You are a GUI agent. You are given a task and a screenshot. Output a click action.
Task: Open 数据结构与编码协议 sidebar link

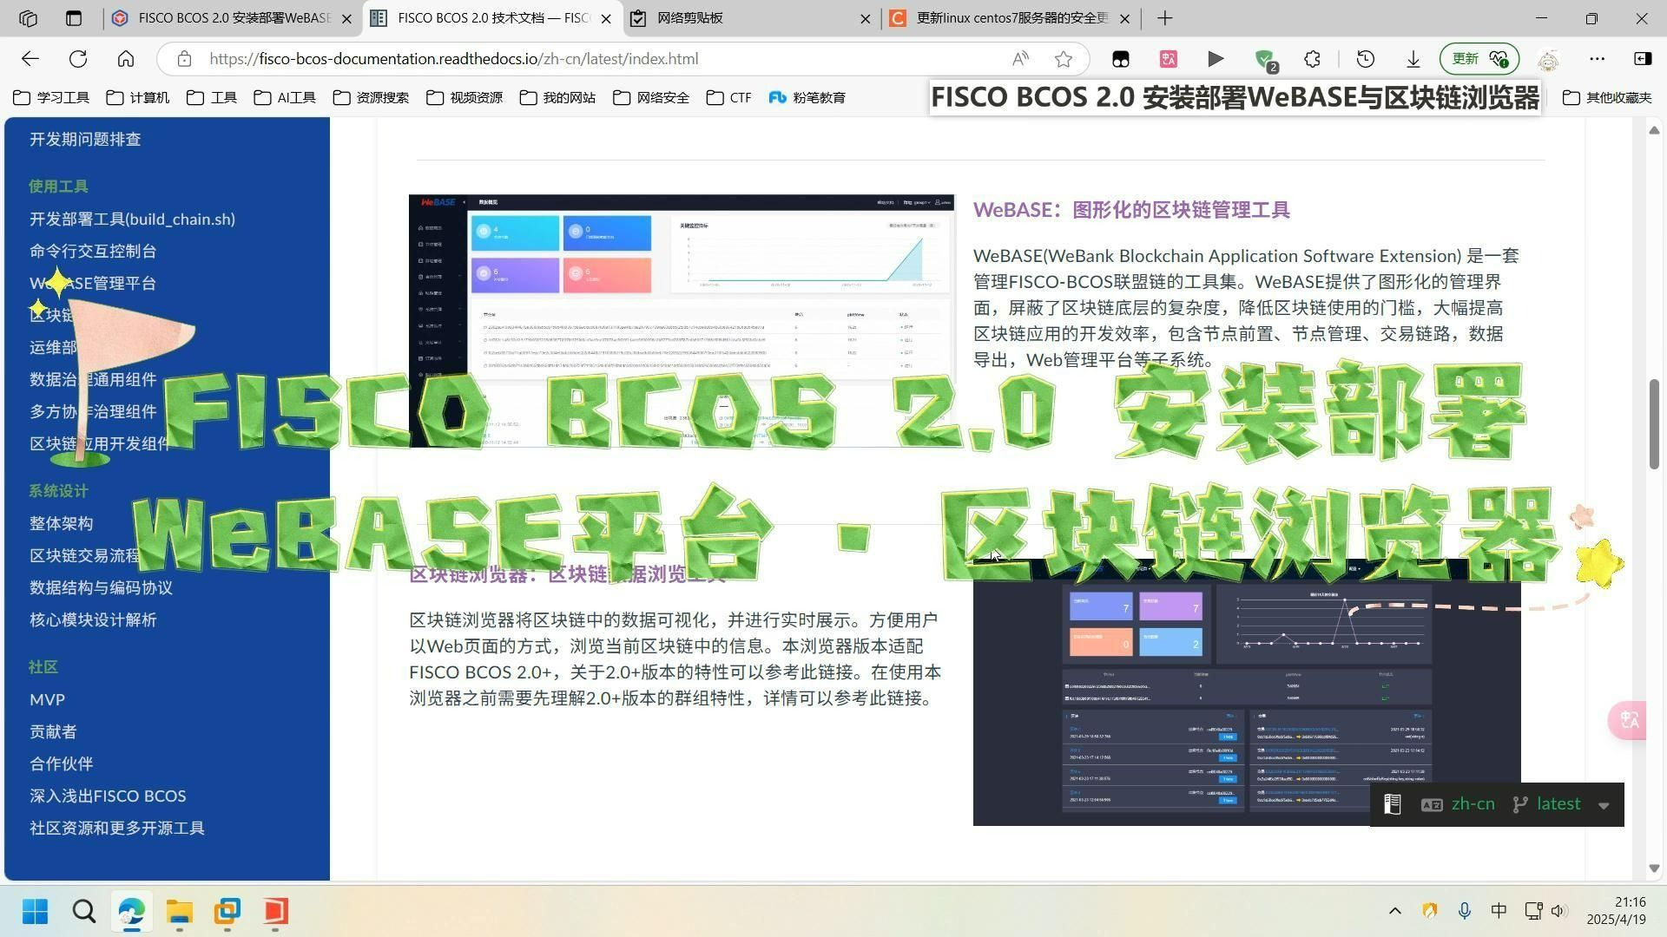(x=101, y=588)
